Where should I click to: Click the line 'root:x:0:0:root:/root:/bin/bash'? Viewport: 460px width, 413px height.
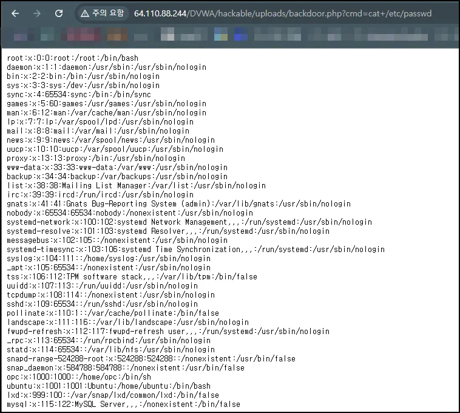[x=72, y=58]
